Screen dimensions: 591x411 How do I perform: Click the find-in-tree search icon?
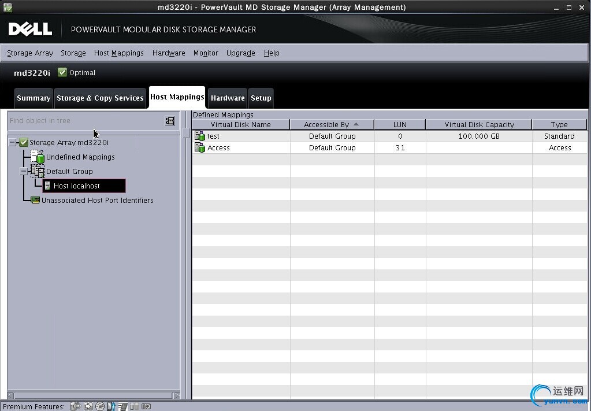click(170, 121)
